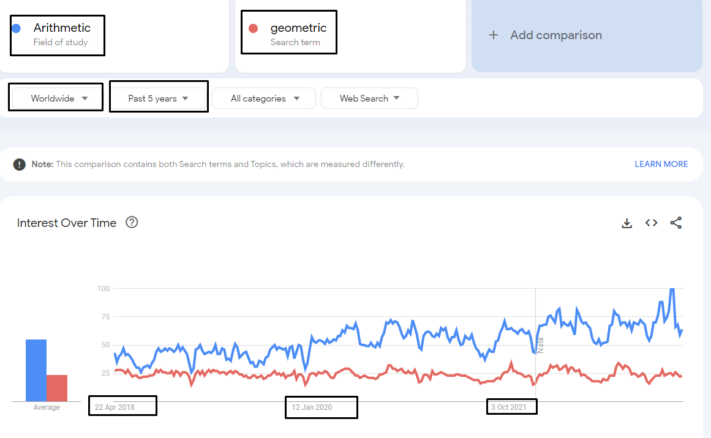
Task: Open the Worldwide location dropdown
Action: [x=55, y=97]
